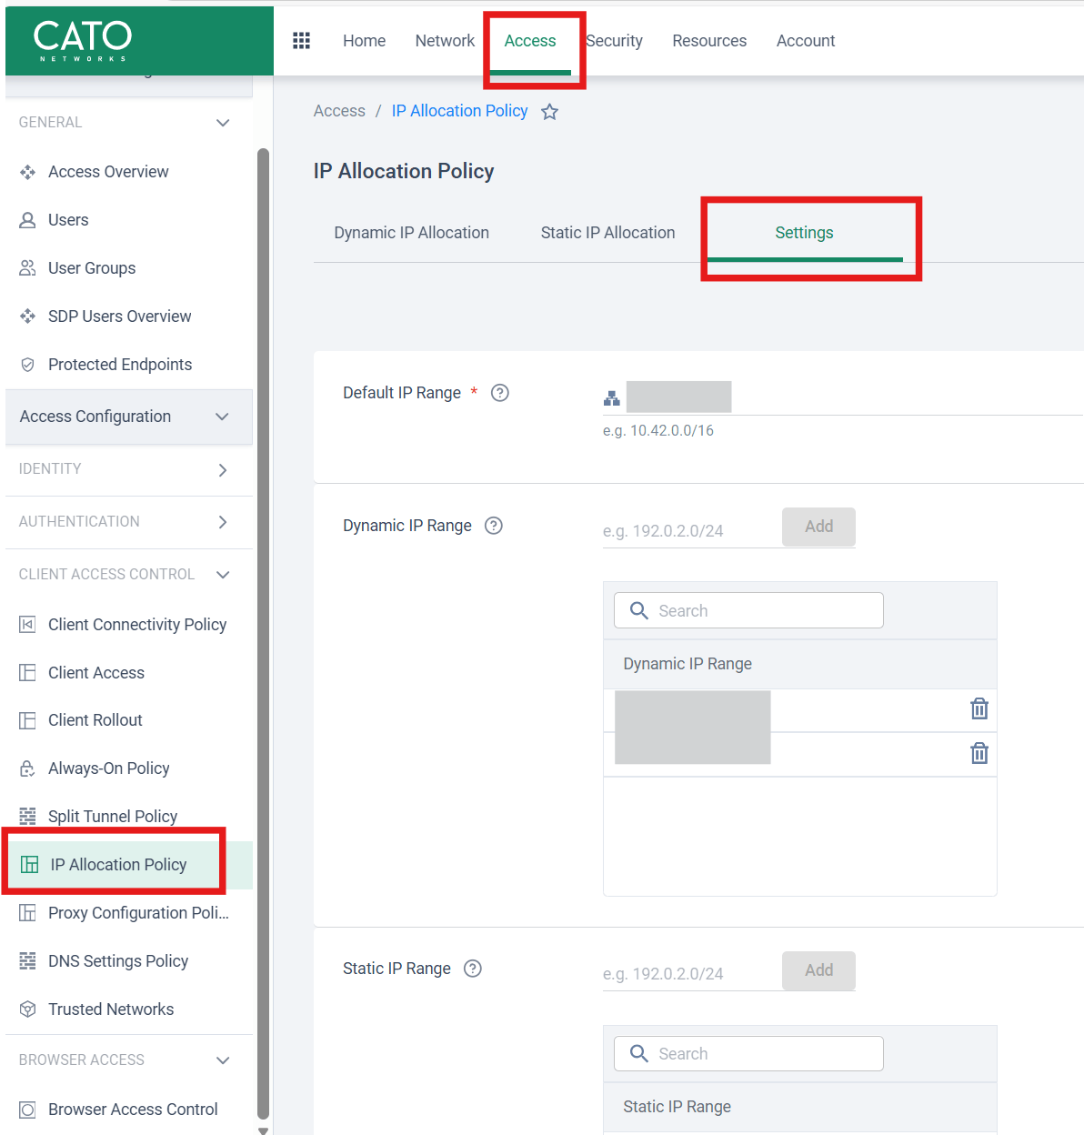Screen dimensions: 1084x1135
Task: Favorite this page with the star icon
Action: pyautogui.click(x=549, y=112)
